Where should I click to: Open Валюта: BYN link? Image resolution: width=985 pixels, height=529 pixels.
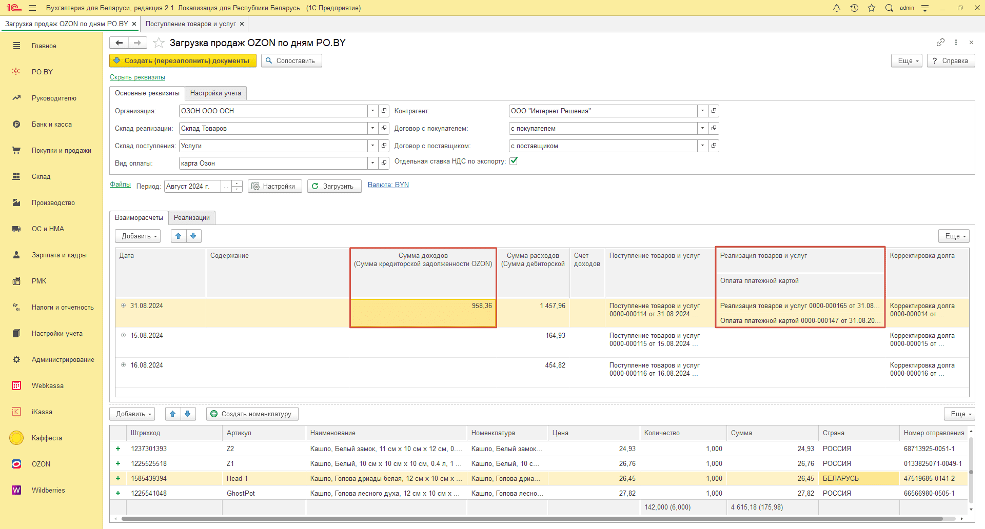click(388, 185)
